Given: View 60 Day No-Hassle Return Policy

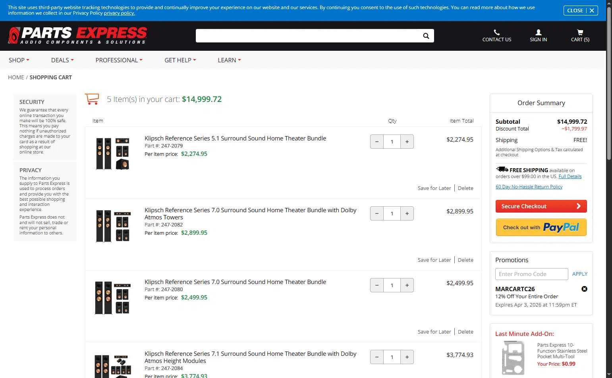Looking at the screenshot, I should (x=529, y=187).
